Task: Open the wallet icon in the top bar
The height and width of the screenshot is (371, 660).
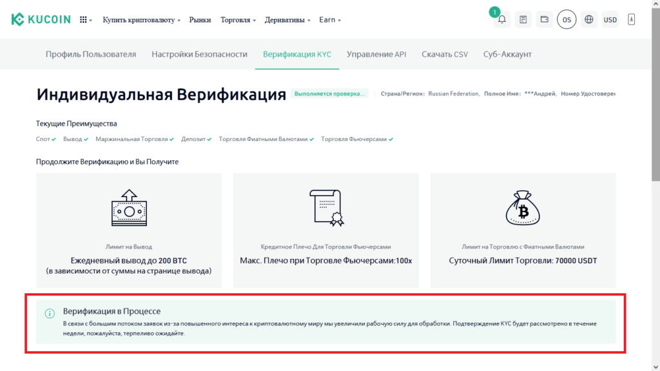Action: pyautogui.click(x=544, y=19)
